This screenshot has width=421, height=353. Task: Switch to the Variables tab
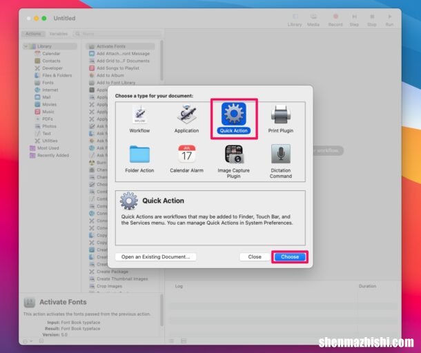[x=58, y=34]
